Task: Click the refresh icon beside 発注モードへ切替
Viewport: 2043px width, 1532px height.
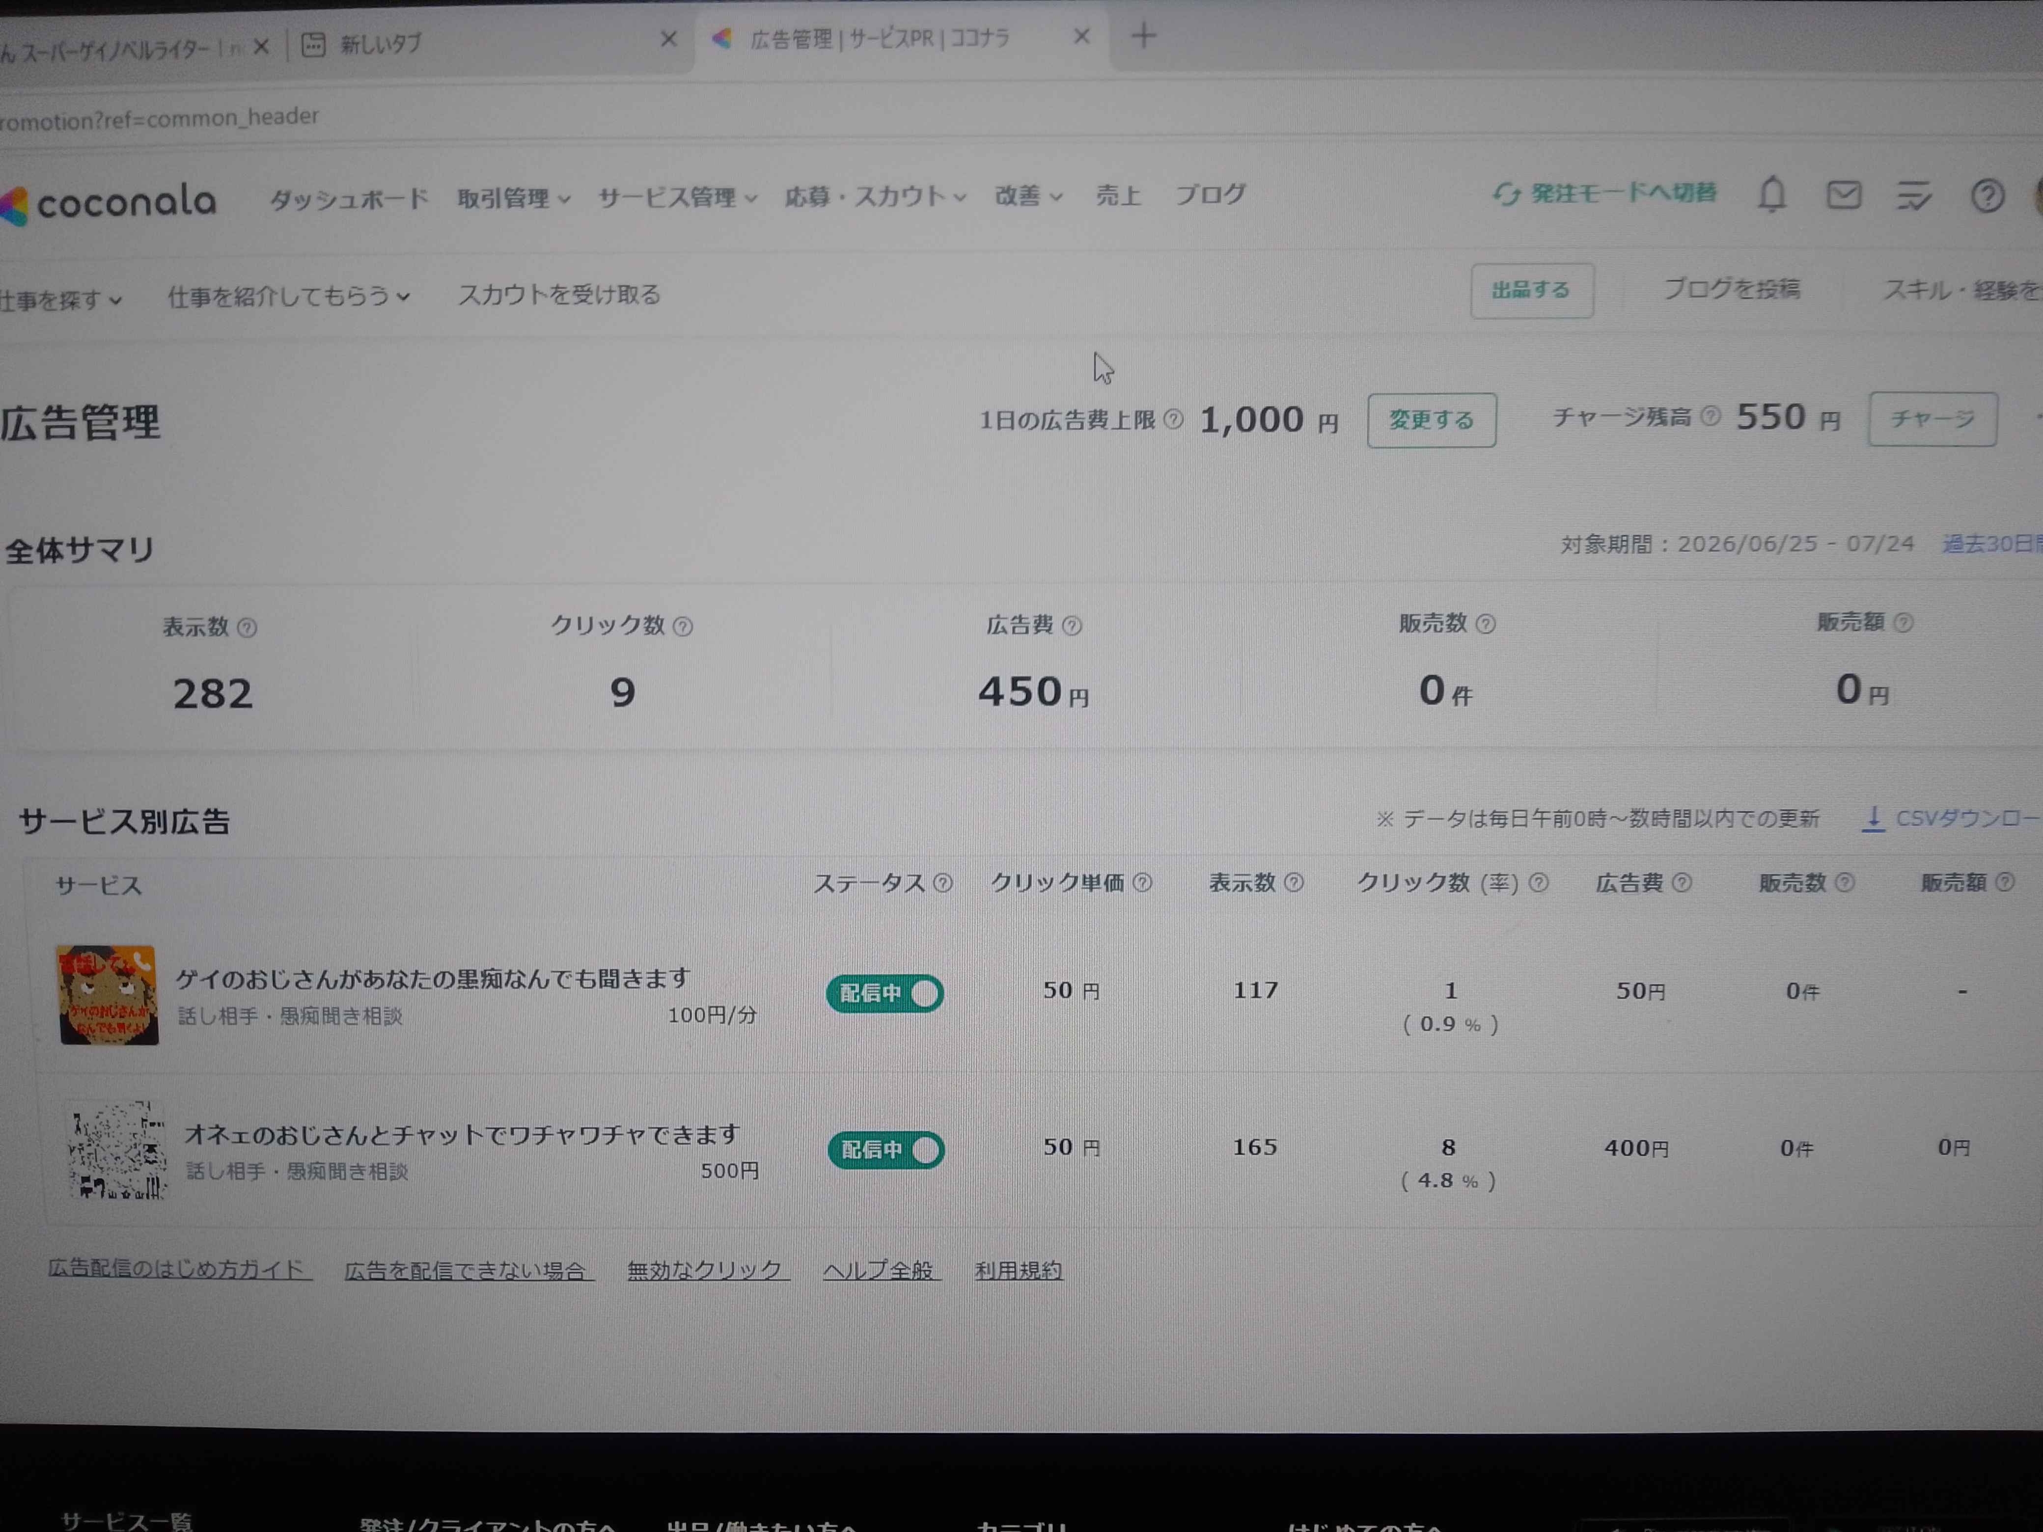Action: [1506, 194]
